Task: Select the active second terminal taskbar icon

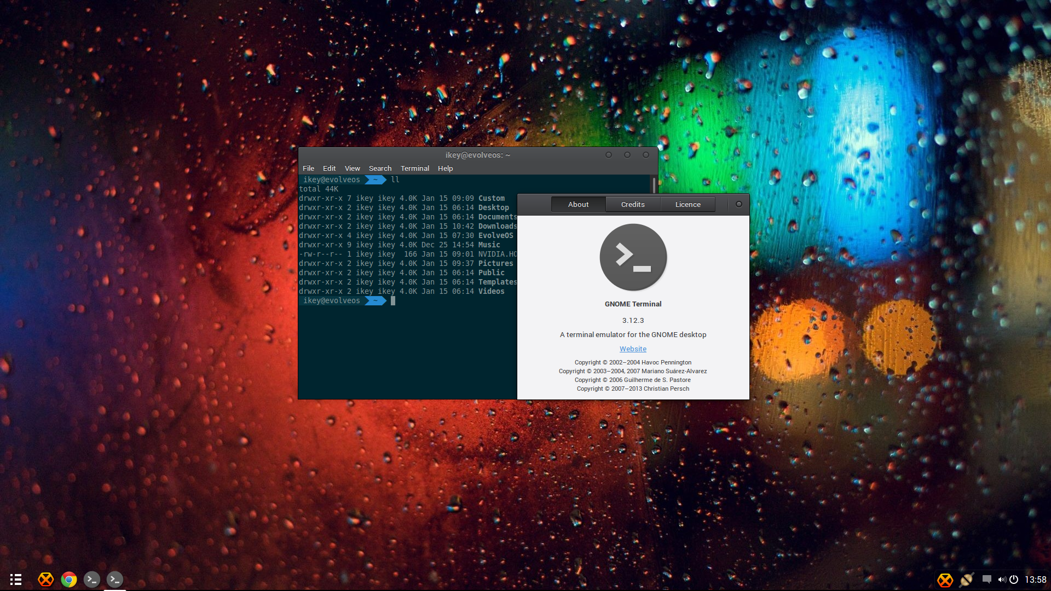Action: click(x=115, y=580)
